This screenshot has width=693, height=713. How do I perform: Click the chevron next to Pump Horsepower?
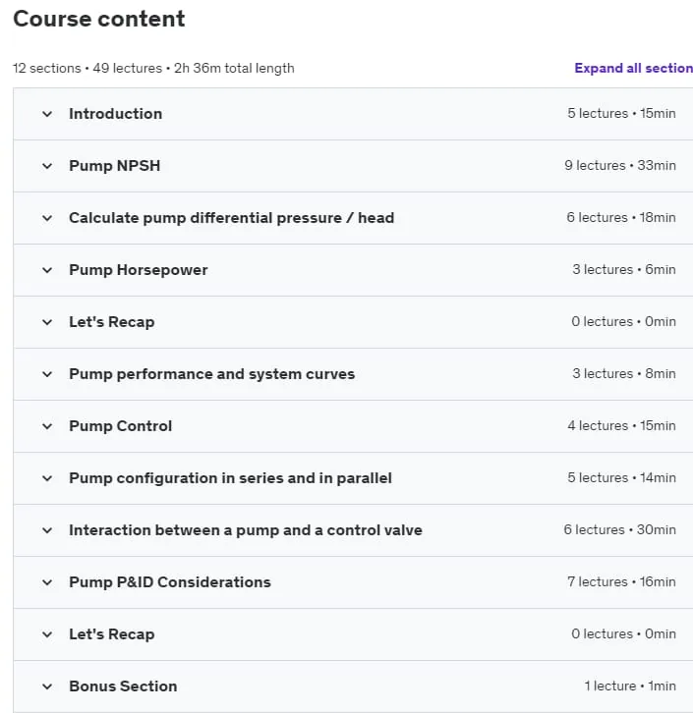tap(47, 270)
